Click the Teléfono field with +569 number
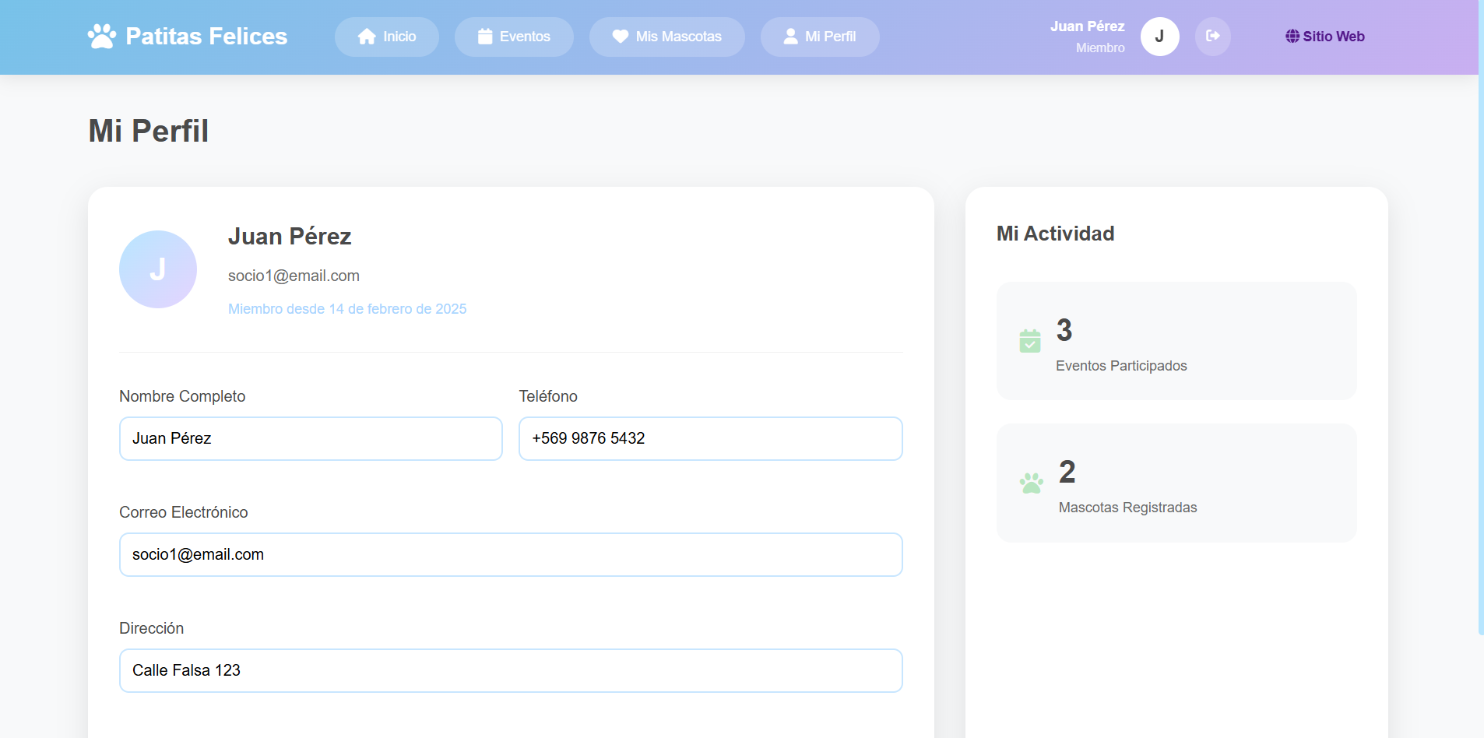The height and width of the screenshot is (738, 1484). (x=710, y=438)
